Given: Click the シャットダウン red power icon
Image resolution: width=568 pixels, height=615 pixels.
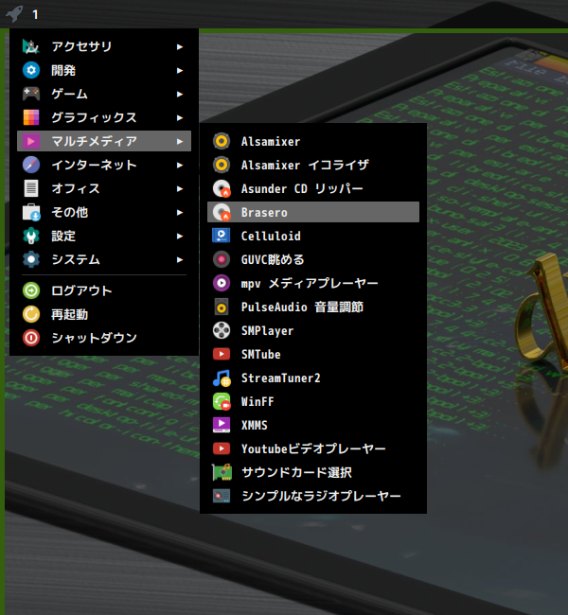Looking at the screenshot, I should pyautogui.click(x=31, y=338).
